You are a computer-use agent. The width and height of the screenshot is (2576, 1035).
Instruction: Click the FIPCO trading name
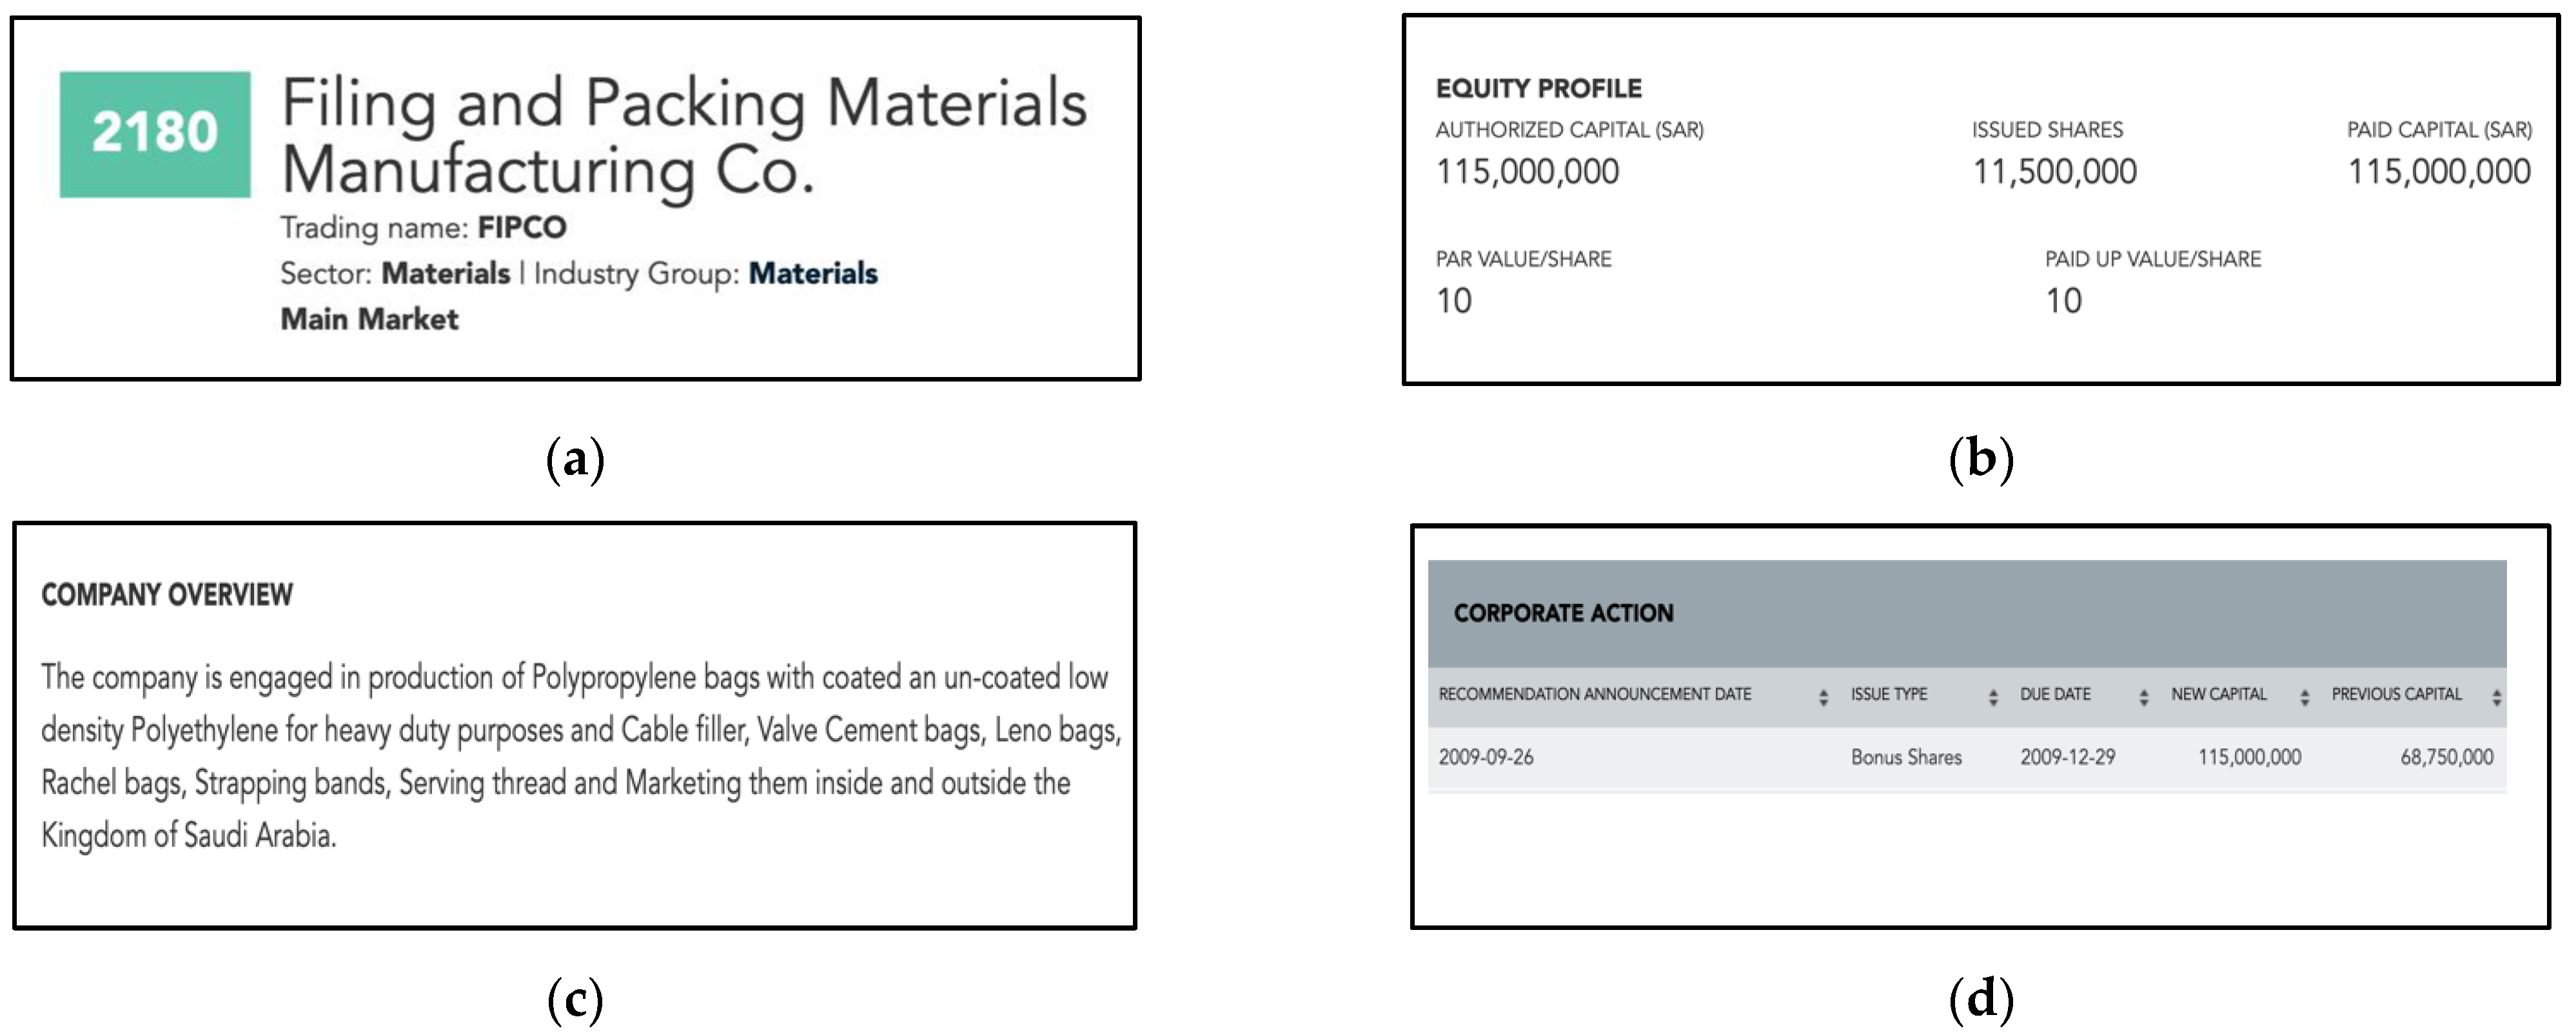[521, 227]
